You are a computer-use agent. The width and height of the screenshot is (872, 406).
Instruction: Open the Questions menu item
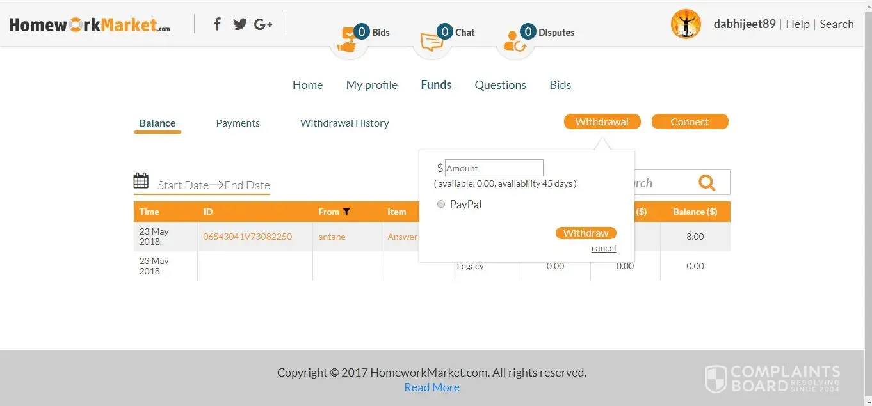click(501, 85)
